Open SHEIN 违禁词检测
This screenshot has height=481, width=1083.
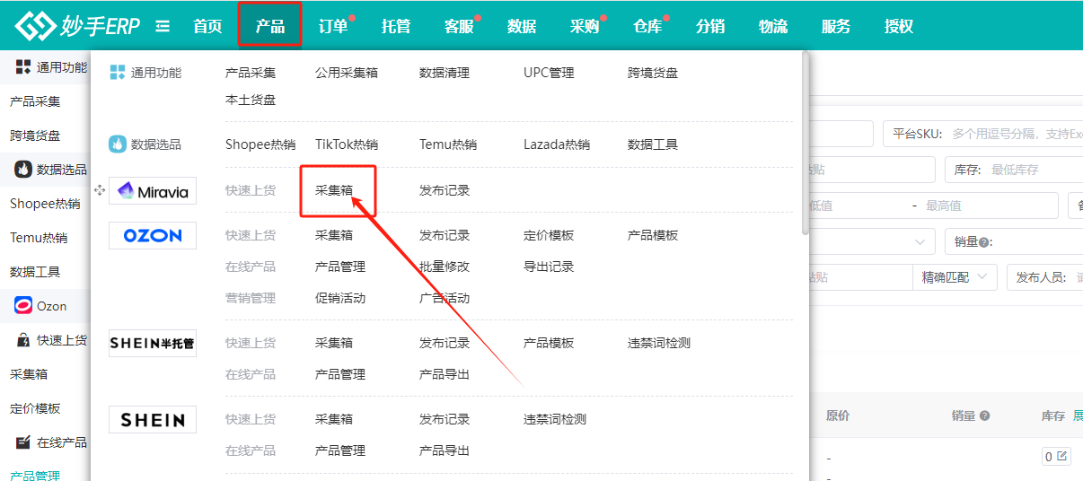pos(555,419)
